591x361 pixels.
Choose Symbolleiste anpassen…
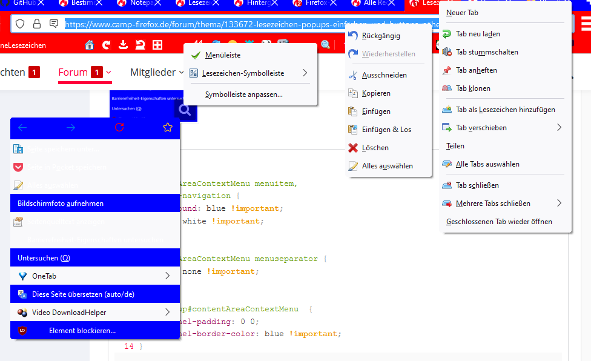click(x=250, y=94)
